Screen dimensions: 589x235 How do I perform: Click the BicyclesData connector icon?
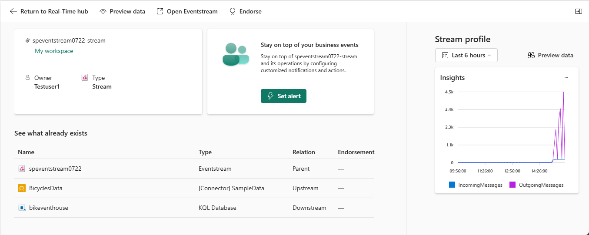(22, 188)
